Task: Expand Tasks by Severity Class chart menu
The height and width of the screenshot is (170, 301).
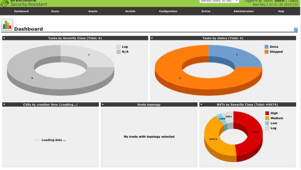Action: [x=4, y=38]
